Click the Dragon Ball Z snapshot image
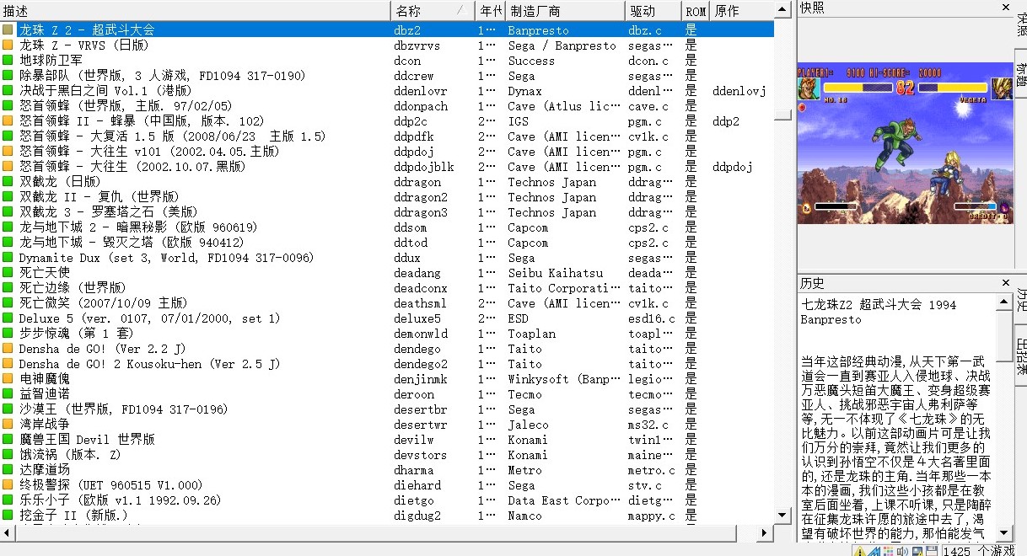Image resolution: width=1027 pixels, height=556 pixels. tap(905, 143)
